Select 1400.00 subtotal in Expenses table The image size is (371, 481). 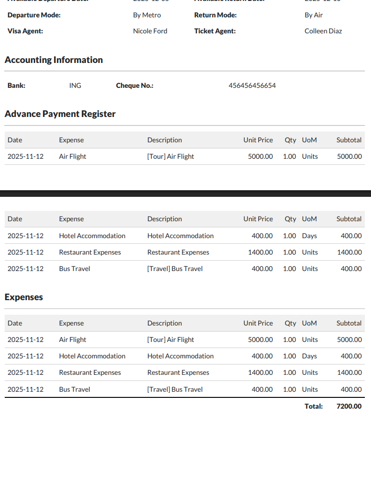click(x=349, y=372)
